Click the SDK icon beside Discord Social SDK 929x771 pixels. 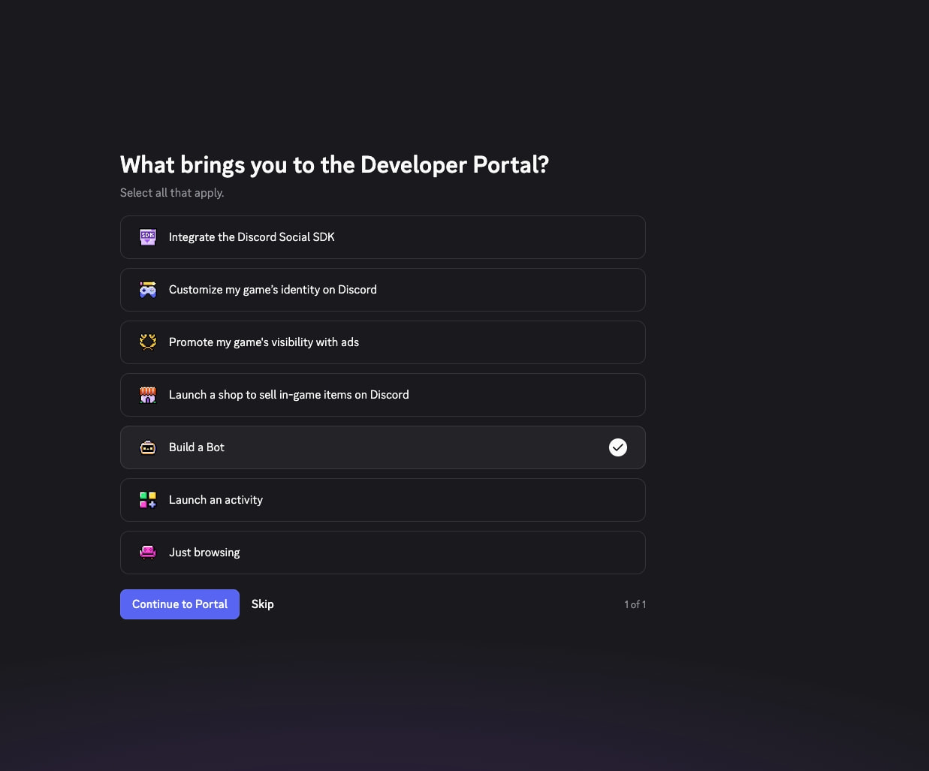coord(148,237)
